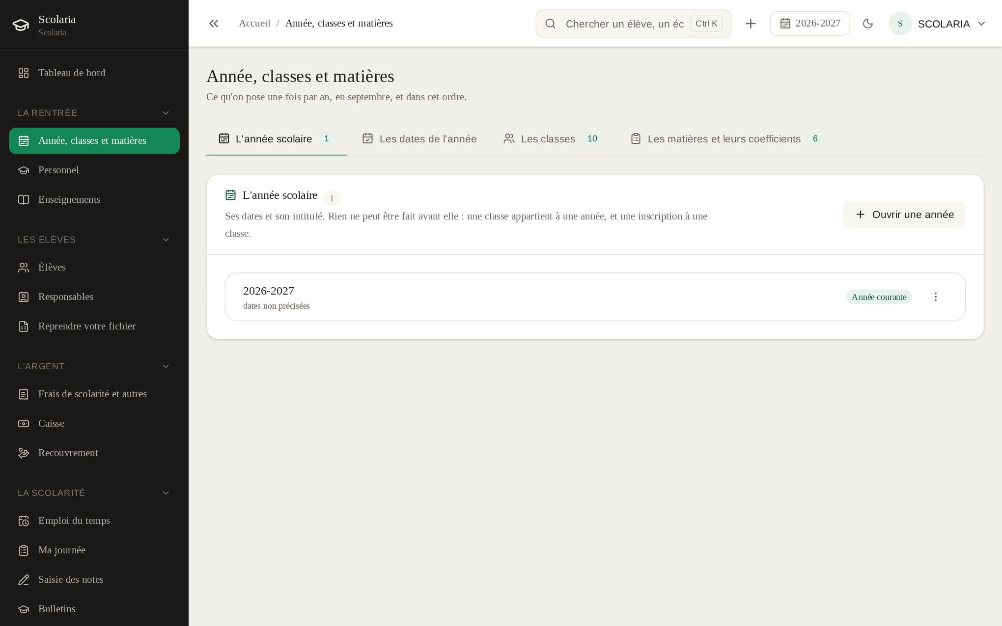Open the 2026-2027 year selector

pyautogui.click(x=810, y=24)
